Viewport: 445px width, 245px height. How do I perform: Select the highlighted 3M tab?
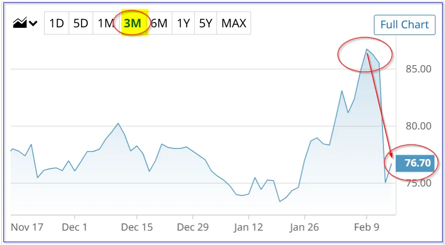(x=132, y=23)
